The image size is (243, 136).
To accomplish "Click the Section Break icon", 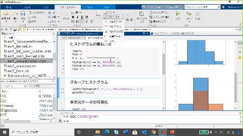I will [x=151, y=12].
